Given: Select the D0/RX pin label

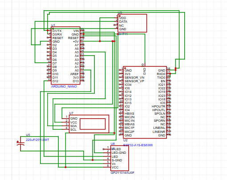Looking at the screenshot, I should (x=57, y=35).
